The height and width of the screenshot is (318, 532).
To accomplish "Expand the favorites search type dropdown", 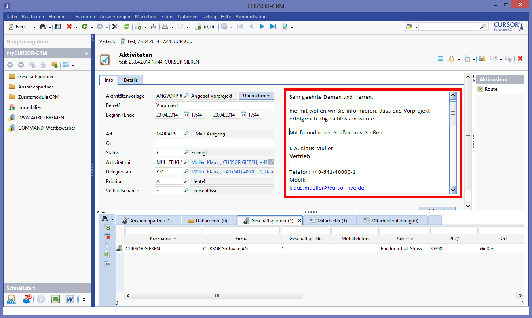I will click(416, 27).
